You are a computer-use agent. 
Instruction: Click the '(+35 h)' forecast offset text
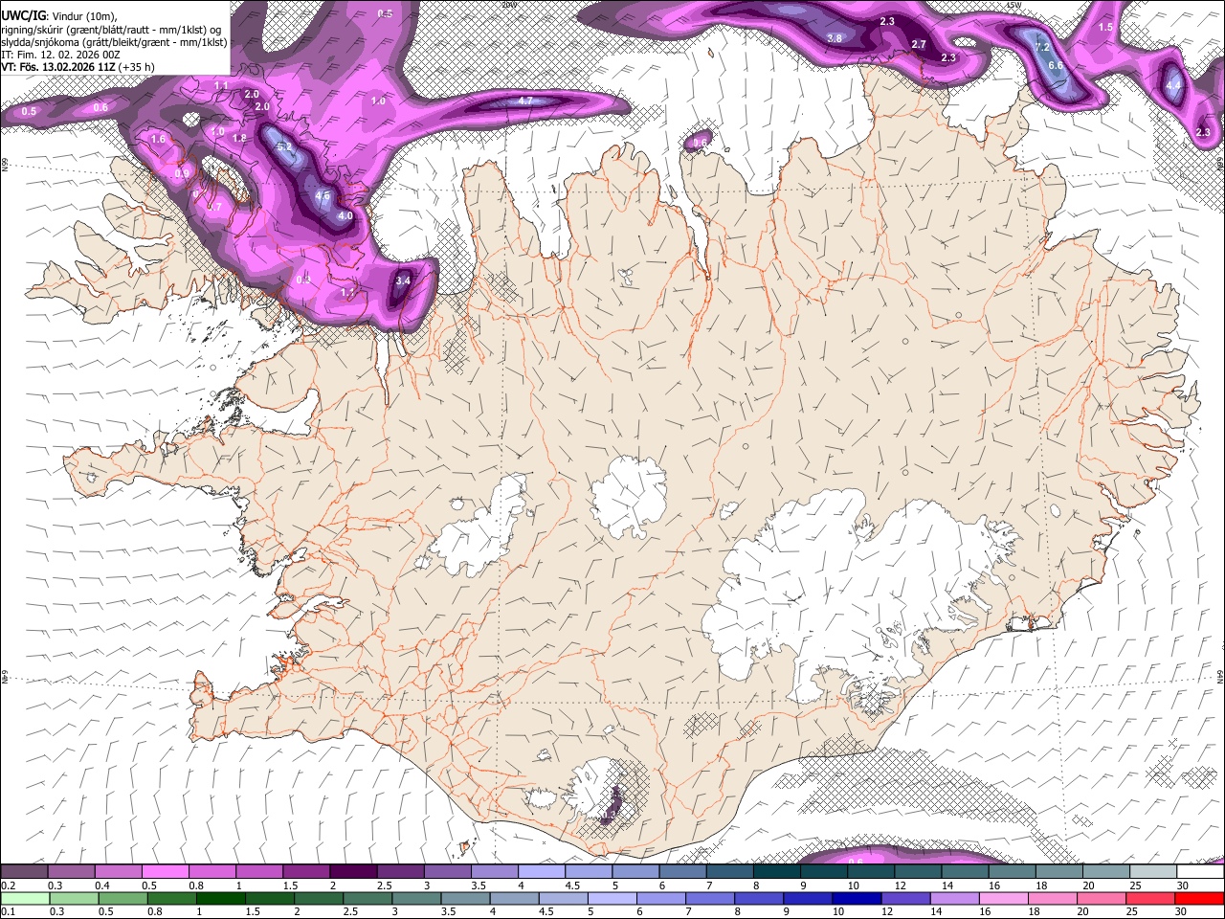click(x=137, y=67)
